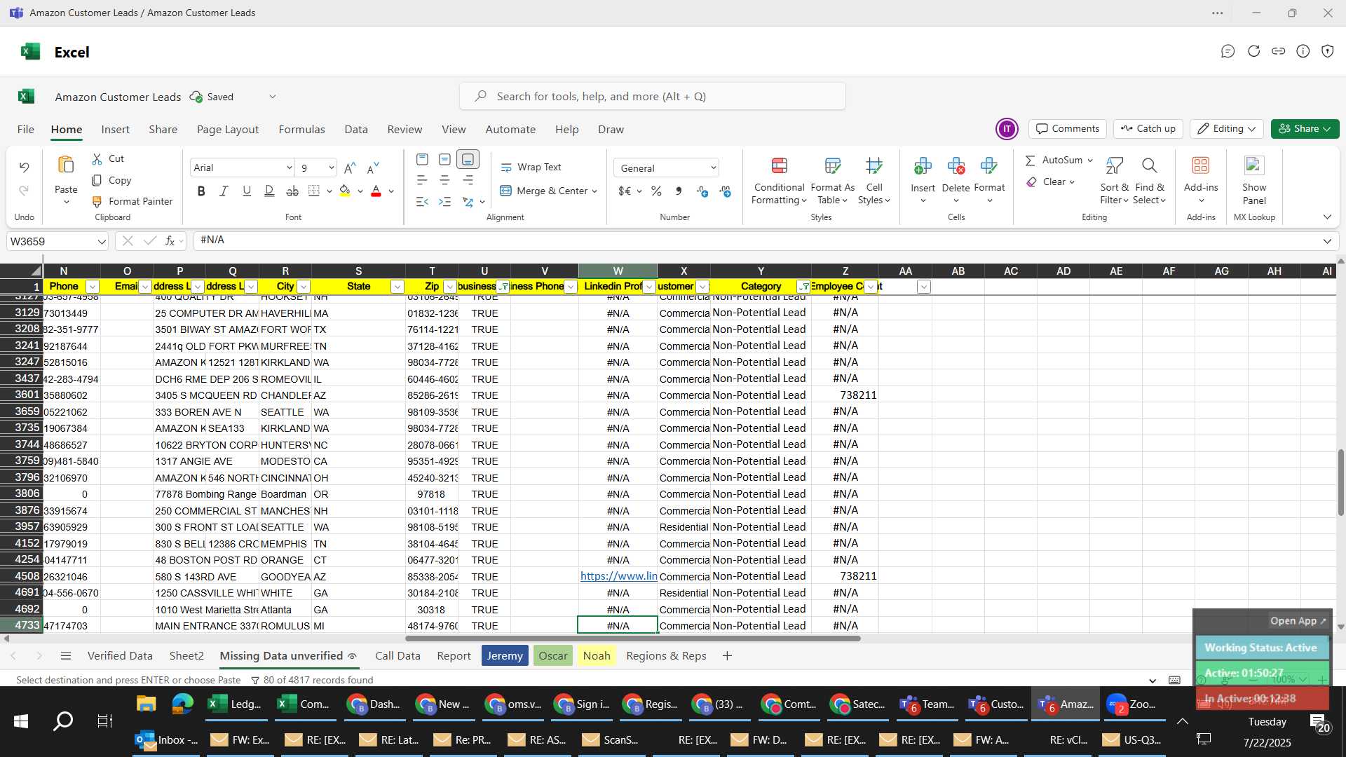The height and width of the screenshot is (757, 1346).
Task: Toggle middle align button
Action: [x=444, y=160]
